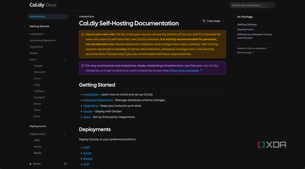Open the Zoom app page
305x169 pixels.
pyautogui.click(x=37, y=78)
